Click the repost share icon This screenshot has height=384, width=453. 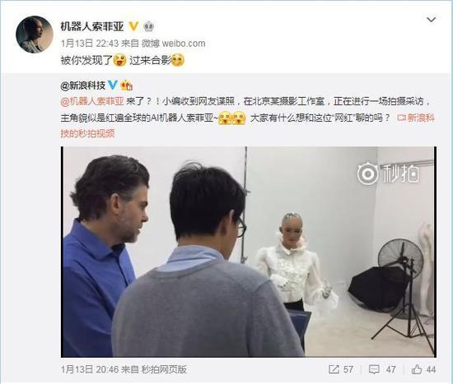click(334, 369)
